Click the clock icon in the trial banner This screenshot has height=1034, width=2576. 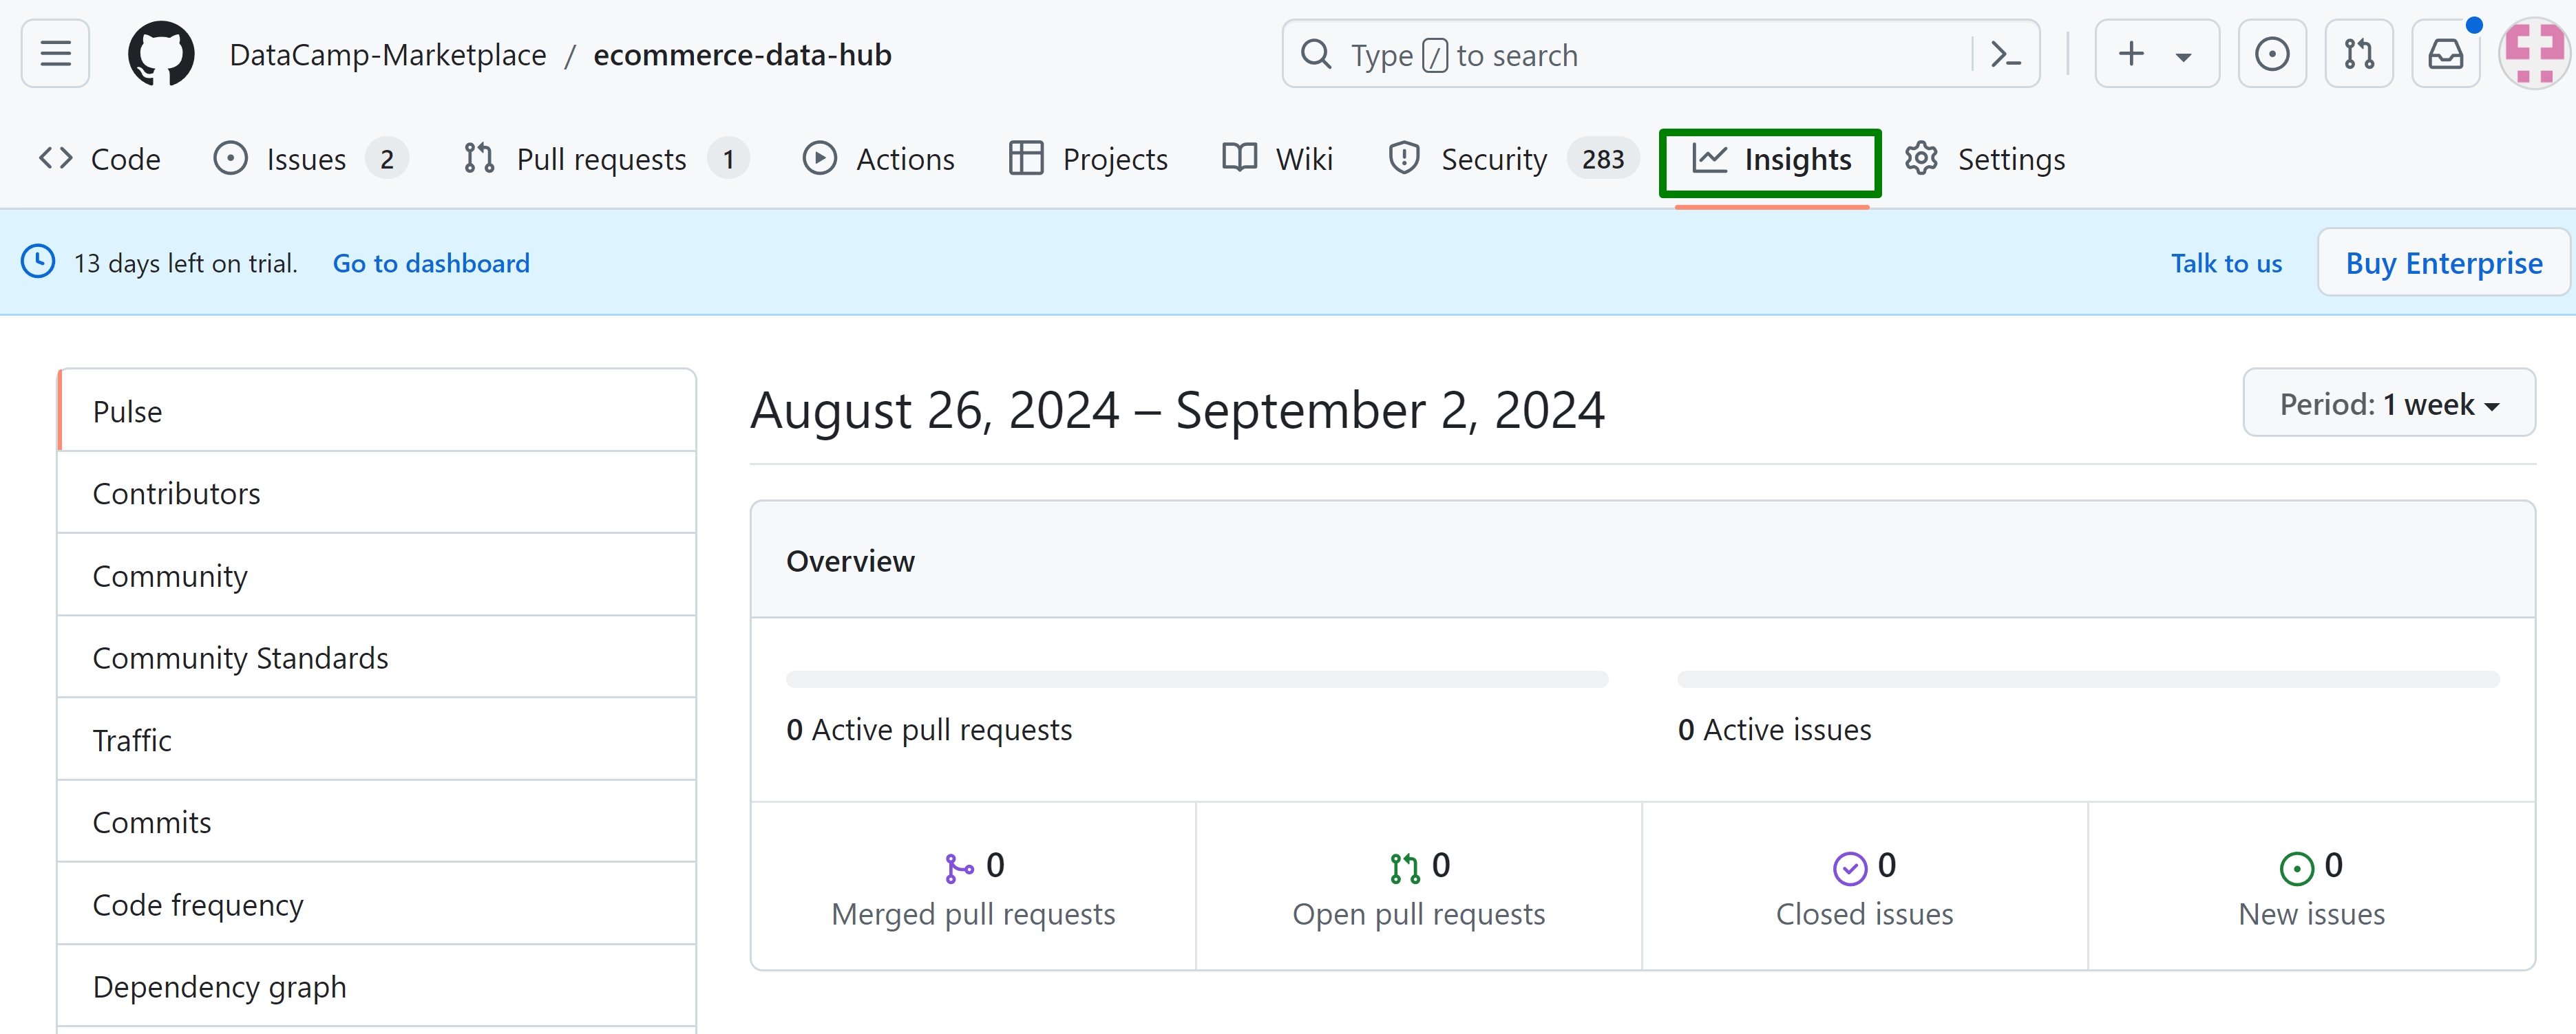coord(38,261)
